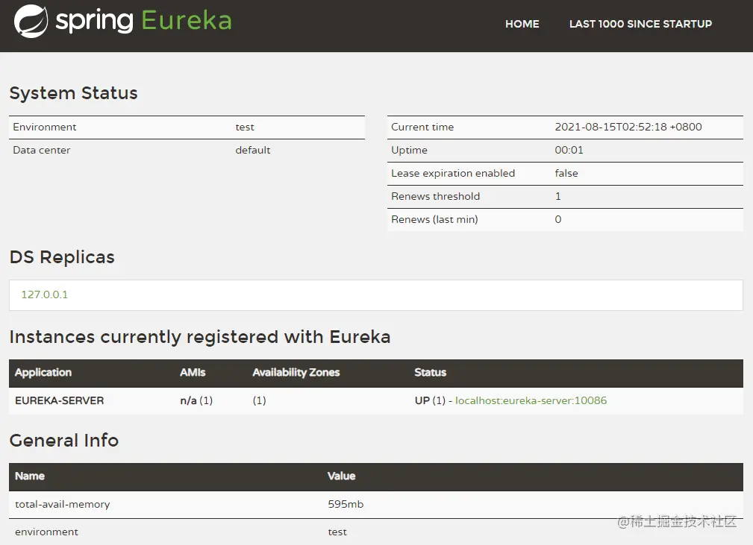Open LAST 1000 SINCE STARTUP page
Viewport: 753px width, 545px height.
click(640, 24)
